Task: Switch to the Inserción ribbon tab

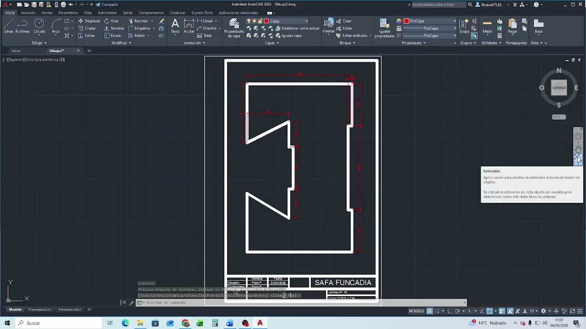Action: (x=28, y=13)
